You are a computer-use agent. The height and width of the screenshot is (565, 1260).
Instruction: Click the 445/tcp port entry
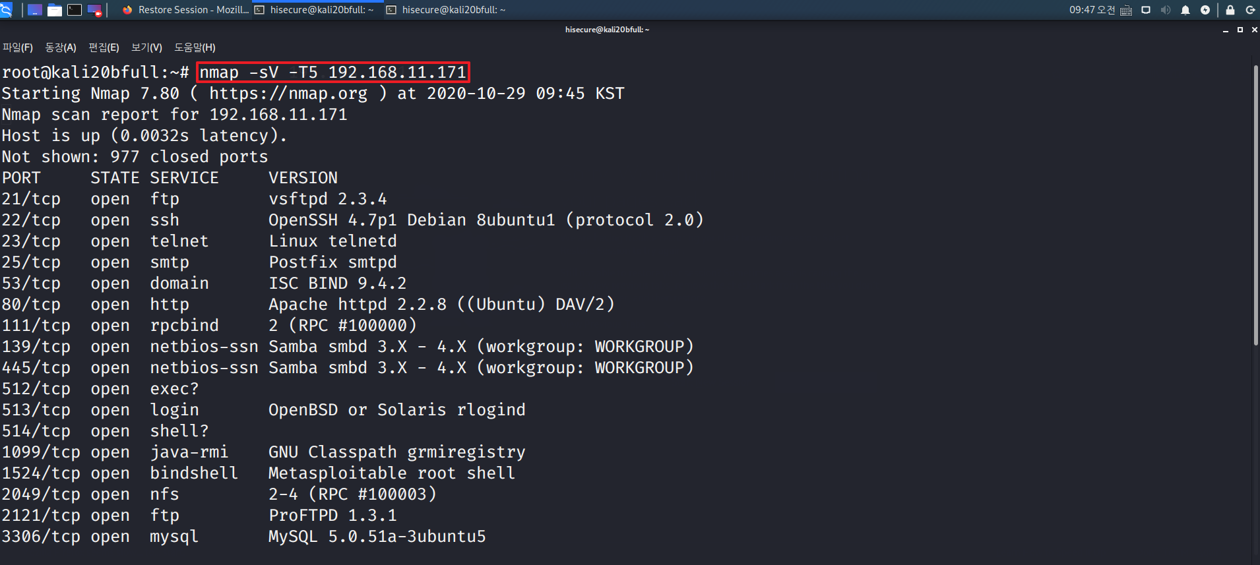point(36,368)
